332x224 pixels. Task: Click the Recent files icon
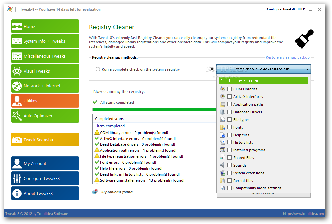click(223, 181)
